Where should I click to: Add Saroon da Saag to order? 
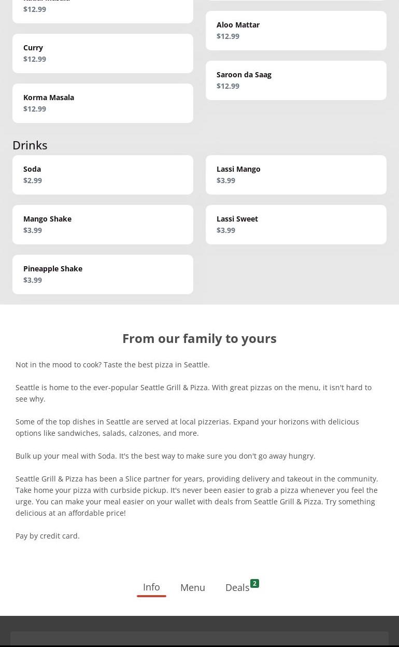(x=296, y=80)
